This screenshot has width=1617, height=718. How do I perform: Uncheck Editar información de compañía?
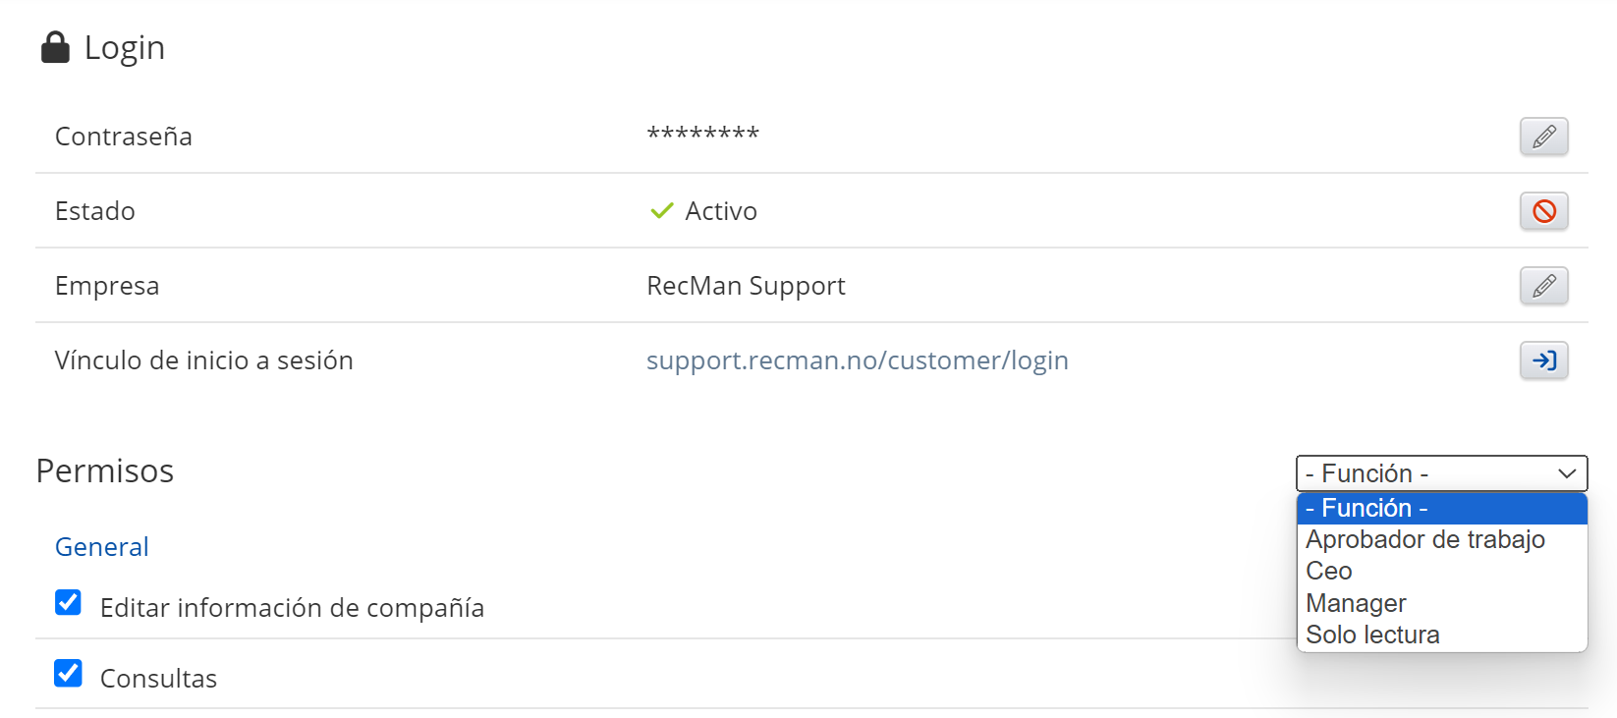[x=68, y=603]
